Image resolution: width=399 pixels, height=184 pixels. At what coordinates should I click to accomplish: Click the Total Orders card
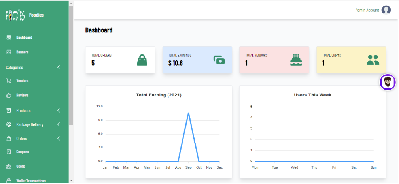[x=120, y=60]
